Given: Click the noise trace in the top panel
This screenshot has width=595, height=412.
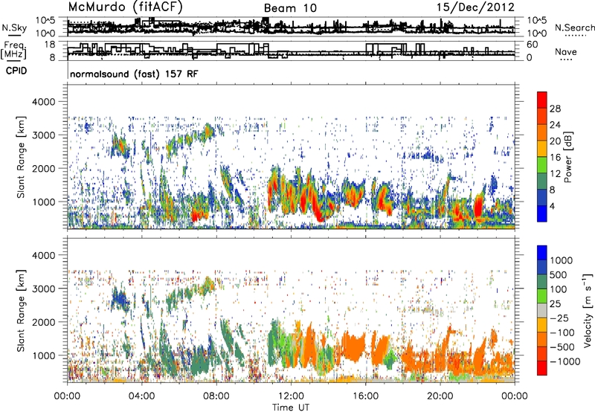Looking at the screenshot, I should [291, 27].
